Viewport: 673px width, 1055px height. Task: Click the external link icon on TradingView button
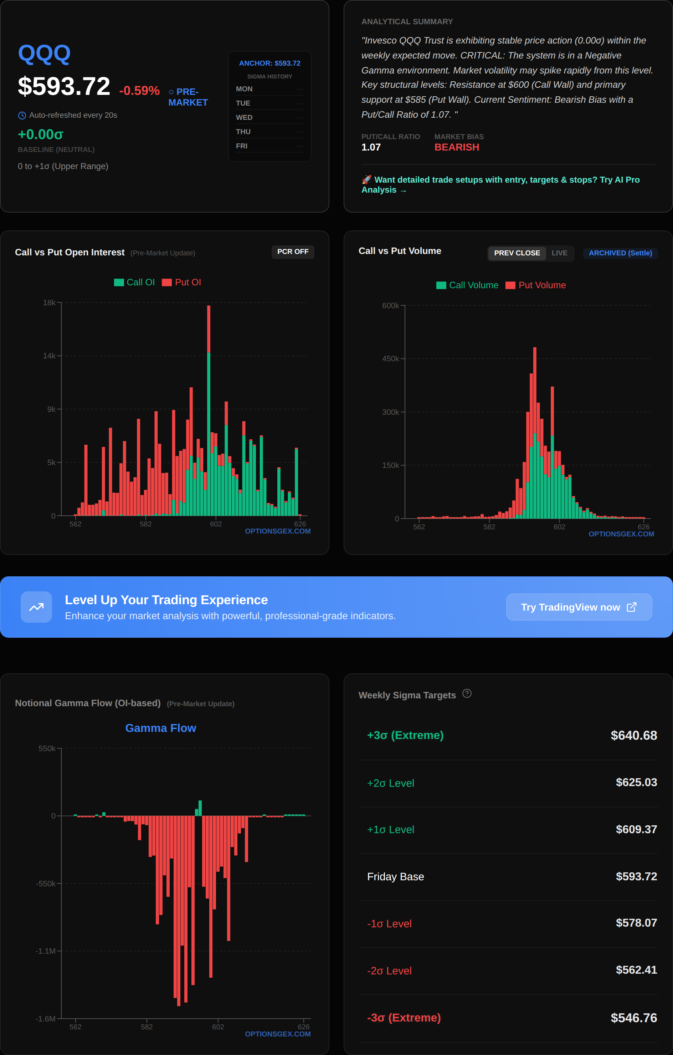[x=631, y=607]
